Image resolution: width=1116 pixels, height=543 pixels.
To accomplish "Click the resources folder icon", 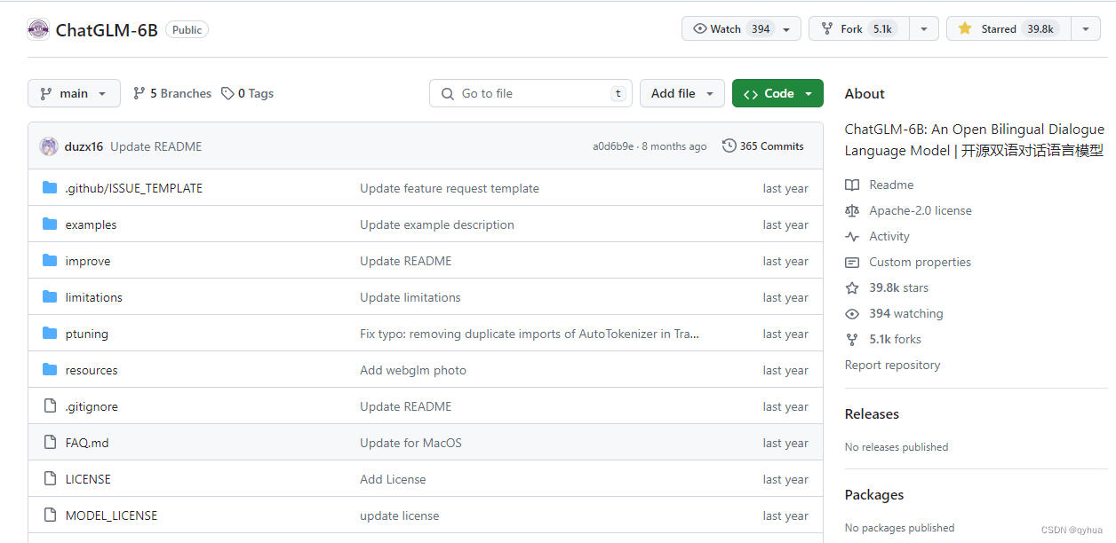I will (x=50, y=370).
